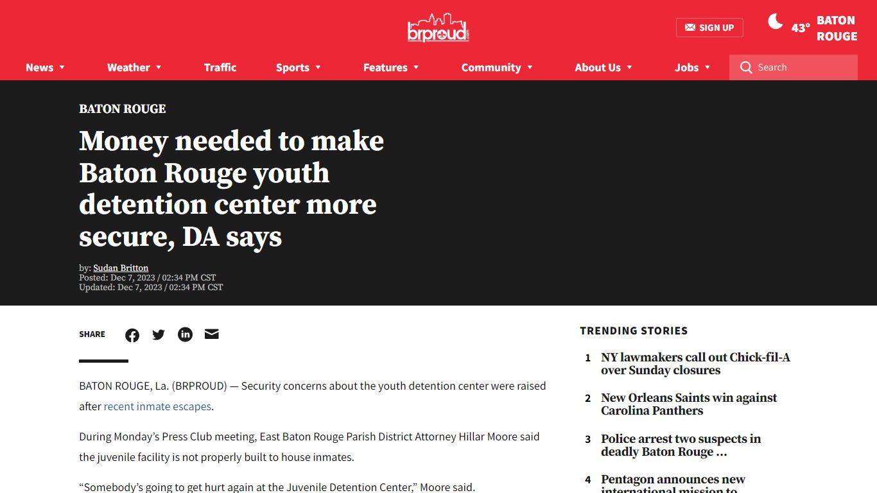Open NY lawmakers Chick-fil-A trending story

coord(695,364)
